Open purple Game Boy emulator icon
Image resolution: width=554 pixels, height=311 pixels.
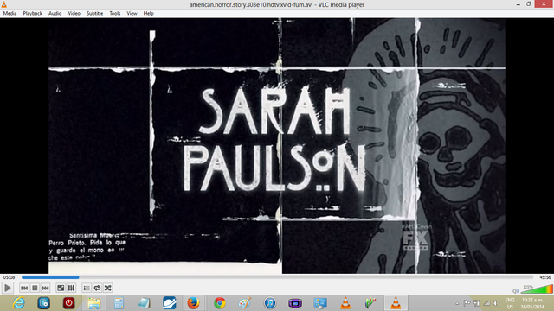click(295, 303)
